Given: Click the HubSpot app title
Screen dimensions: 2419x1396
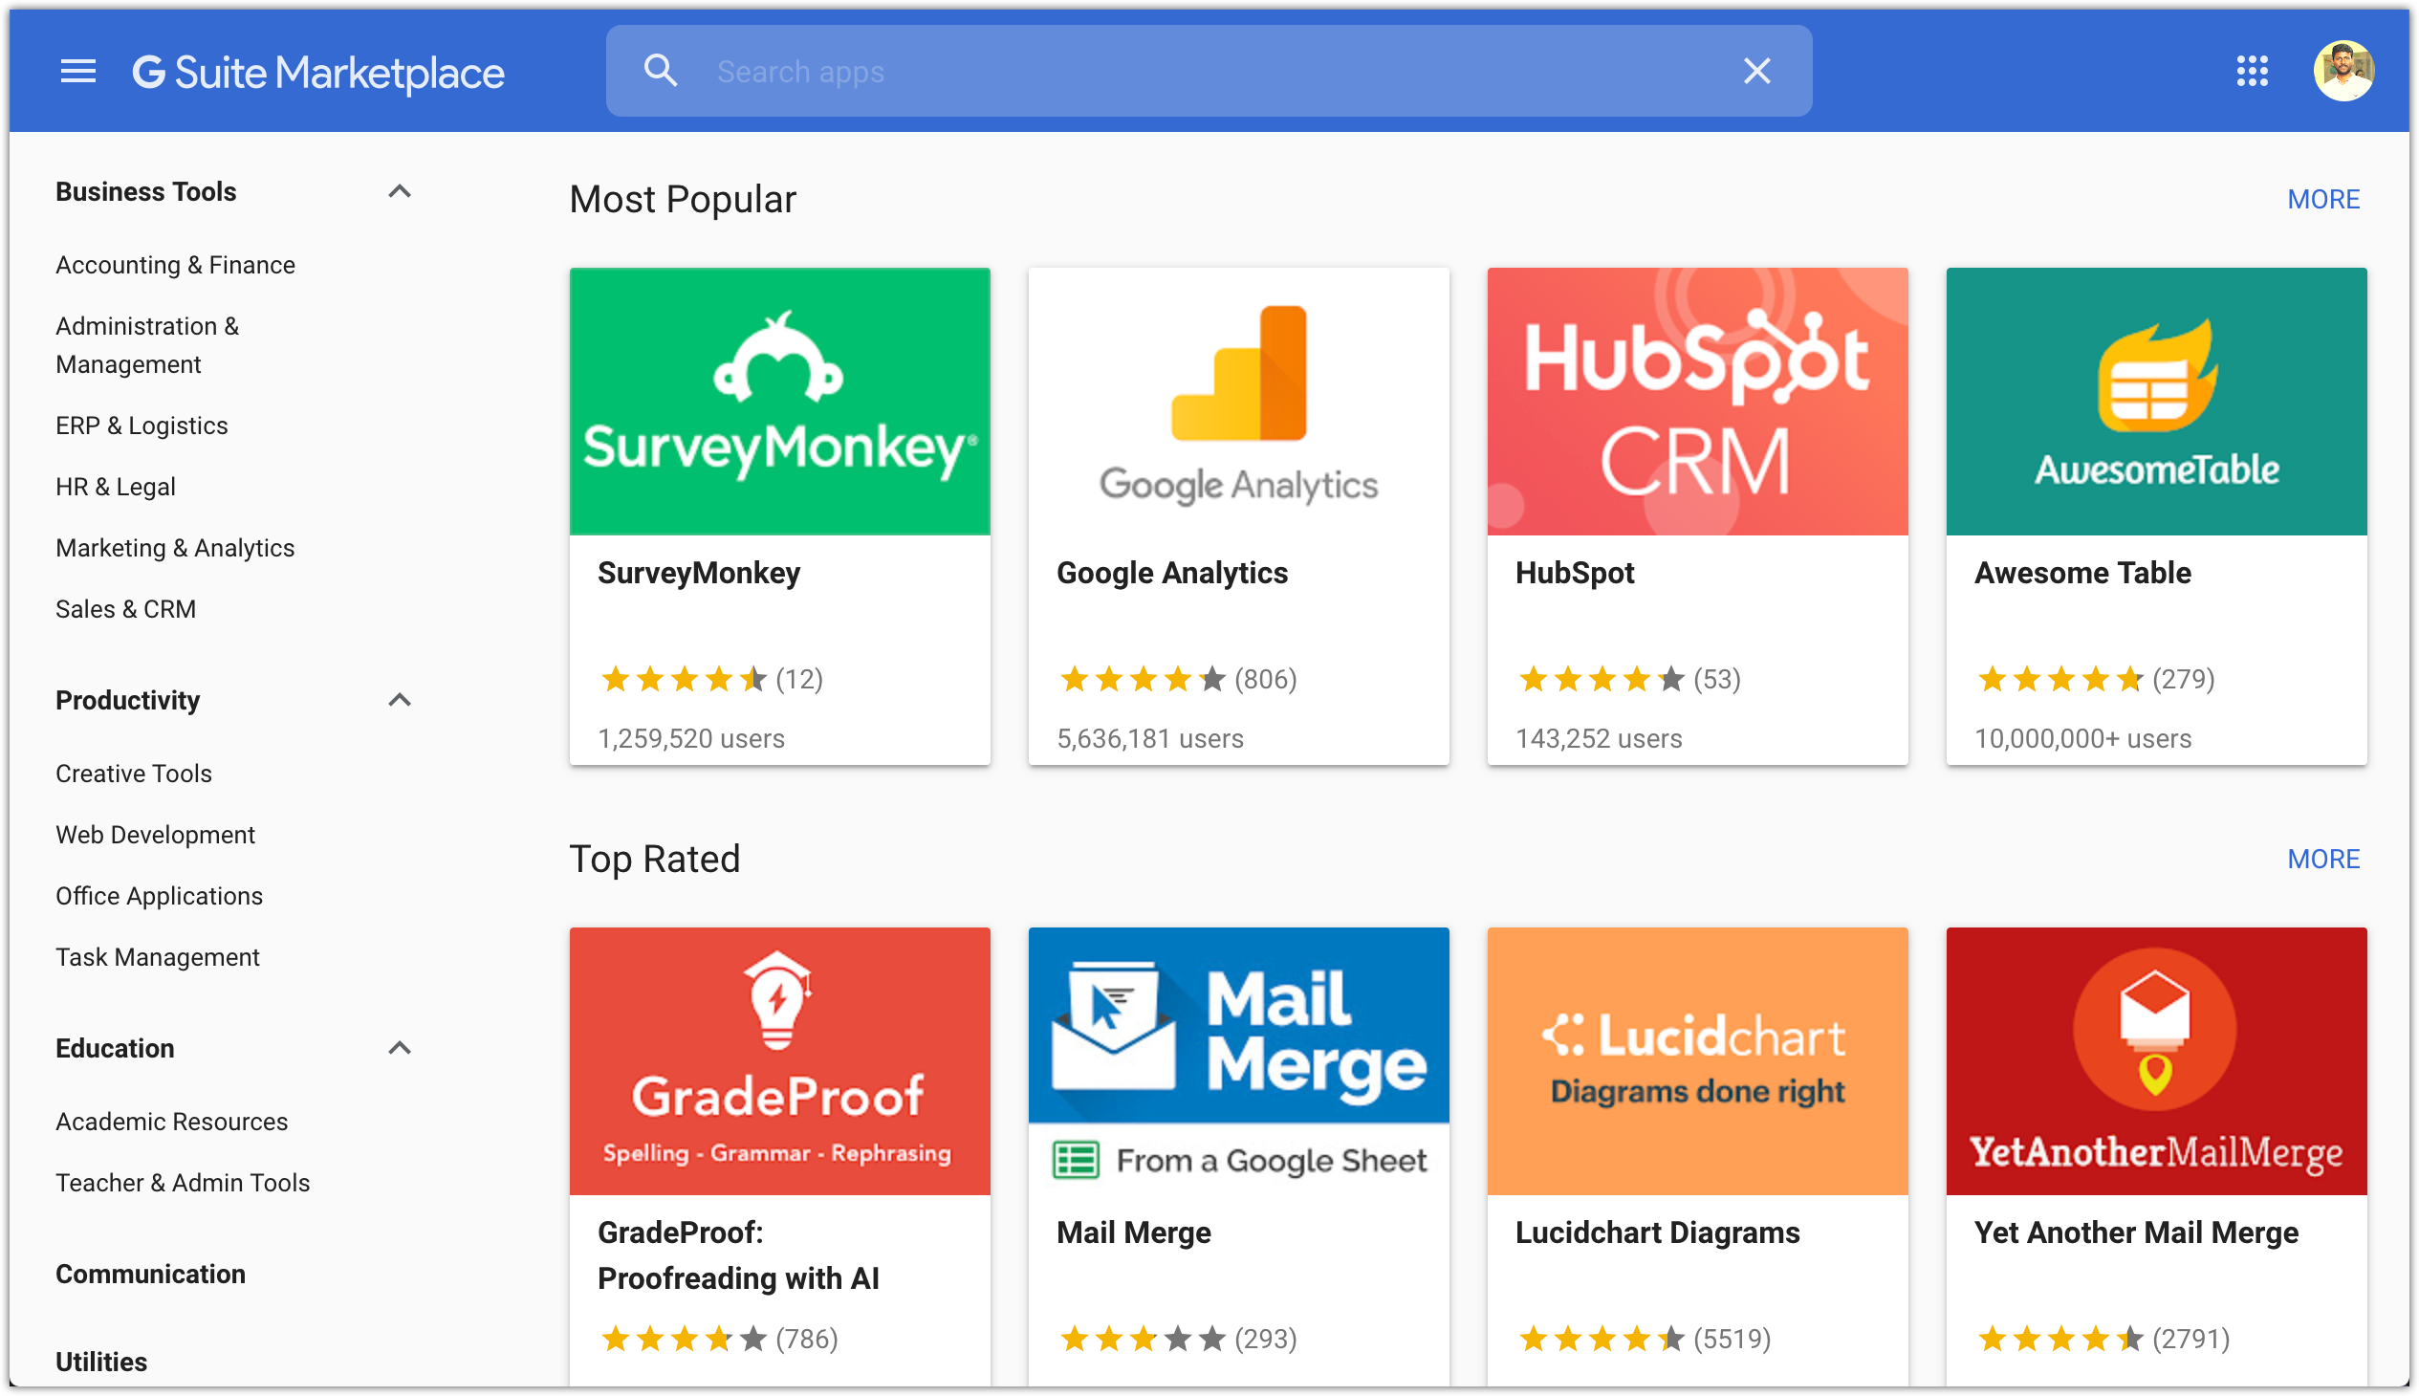Looking at the screenshot, I should (1575, 574).
